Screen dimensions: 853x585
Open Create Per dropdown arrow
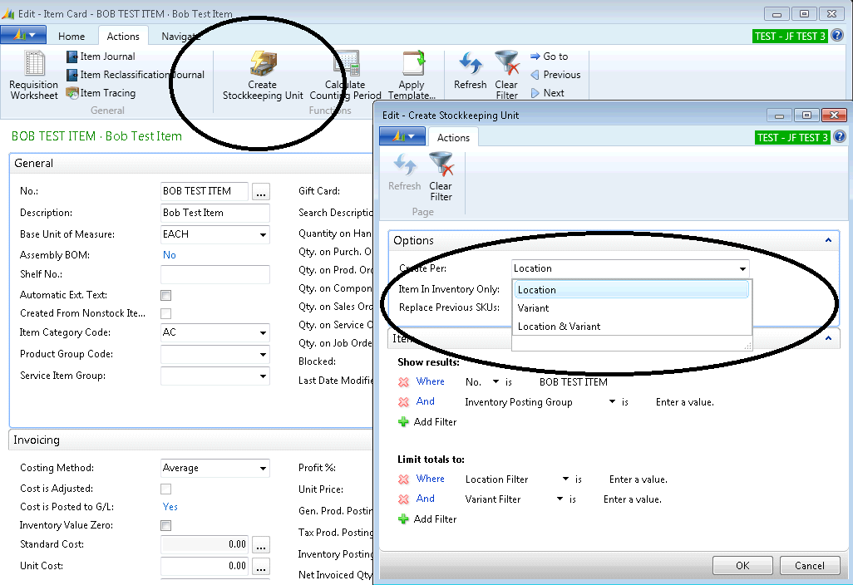coord(742,268)
